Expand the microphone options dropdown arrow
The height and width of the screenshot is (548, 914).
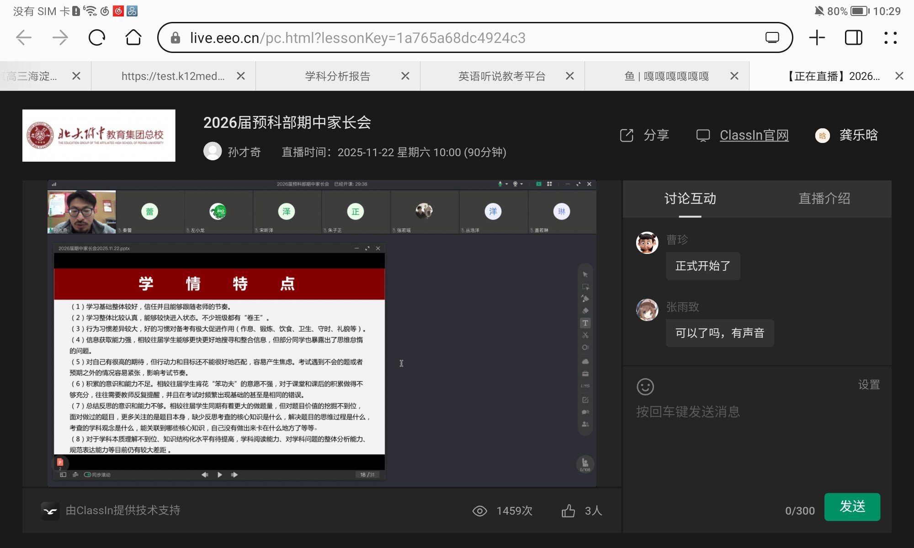coord(507,184)
